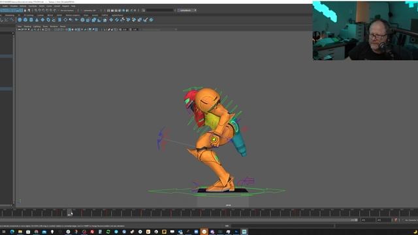Image resolution: width=418 pixels, height=235 pixels.
Task: Create a polygon cylinder from the shelf
Action: (31, 20)
